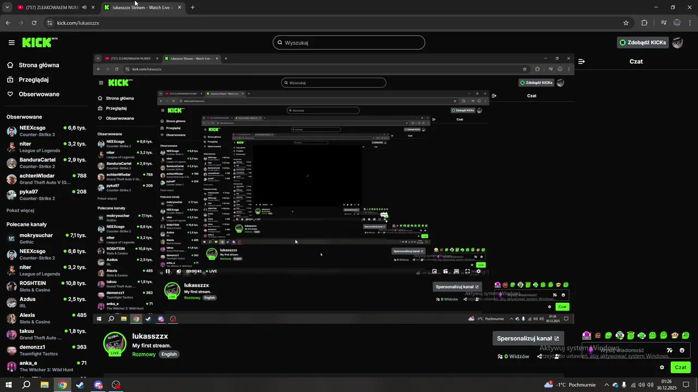Click the English language tag below the video

pos(169,354)
